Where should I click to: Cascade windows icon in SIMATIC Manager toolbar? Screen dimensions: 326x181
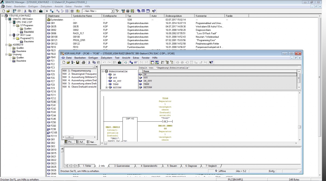(139, 11)
